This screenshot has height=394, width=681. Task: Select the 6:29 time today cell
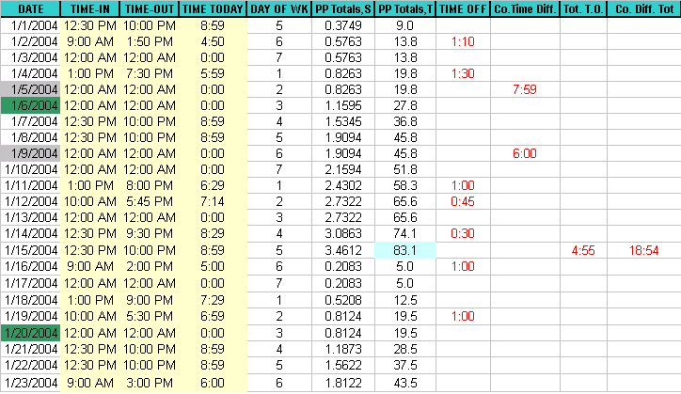pyautogui.click(x=213, y=185)
